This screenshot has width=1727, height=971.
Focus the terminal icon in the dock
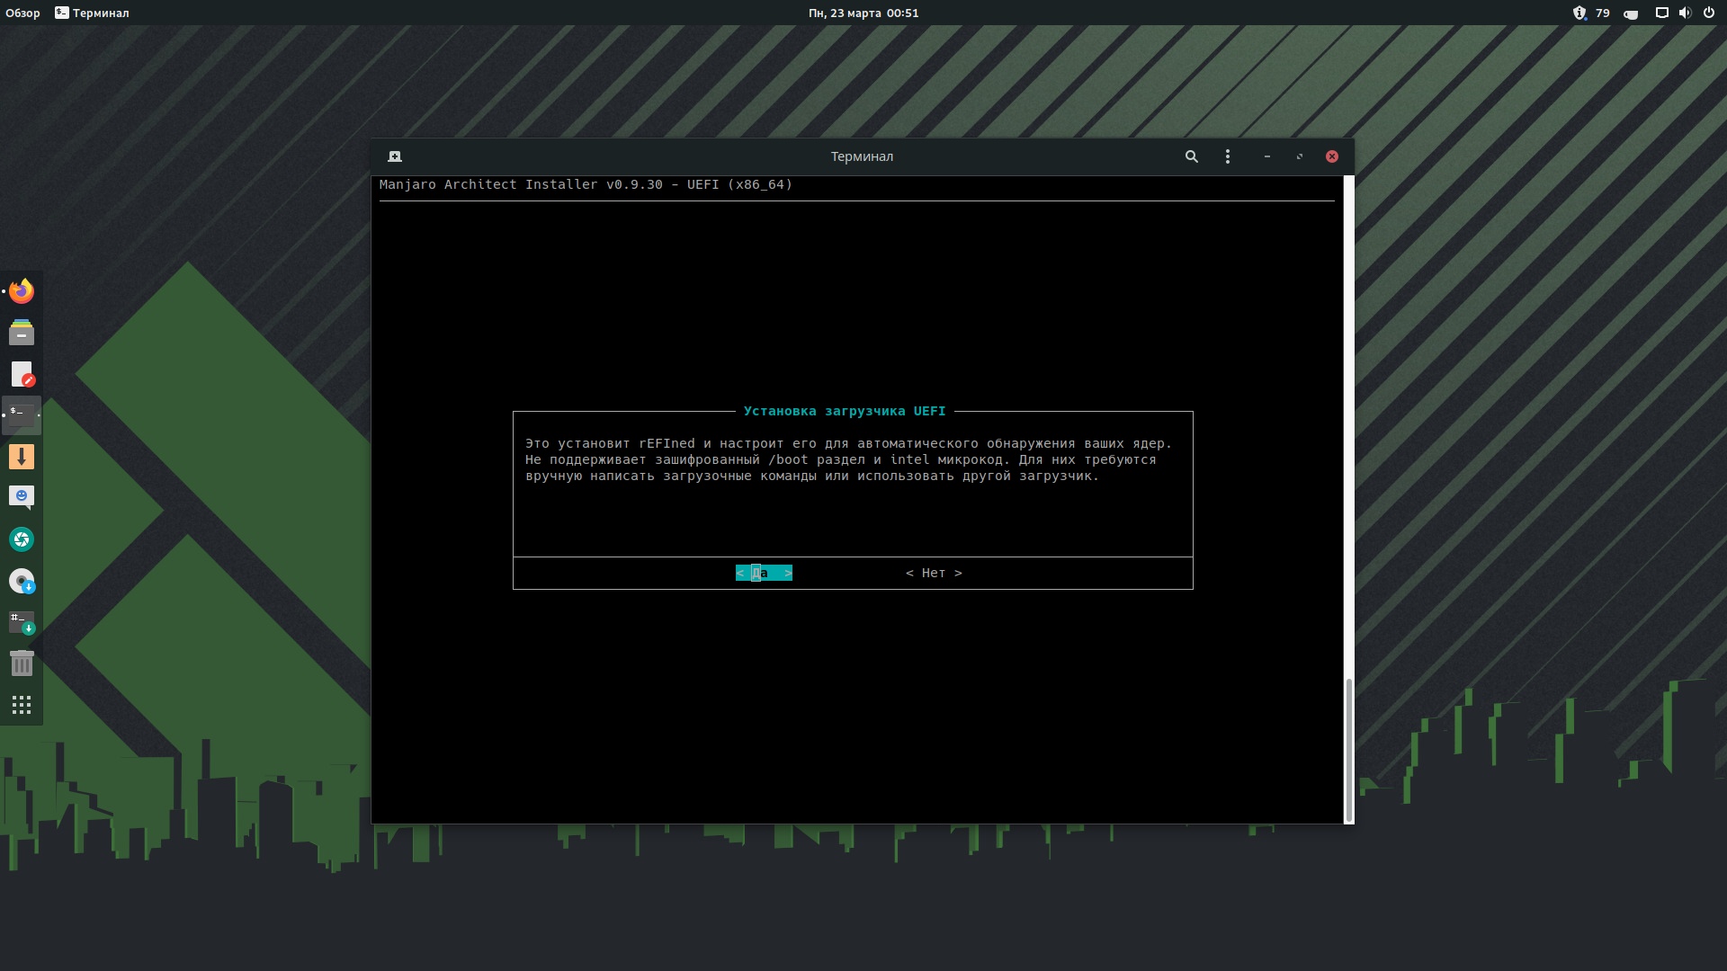coord(22,415)
